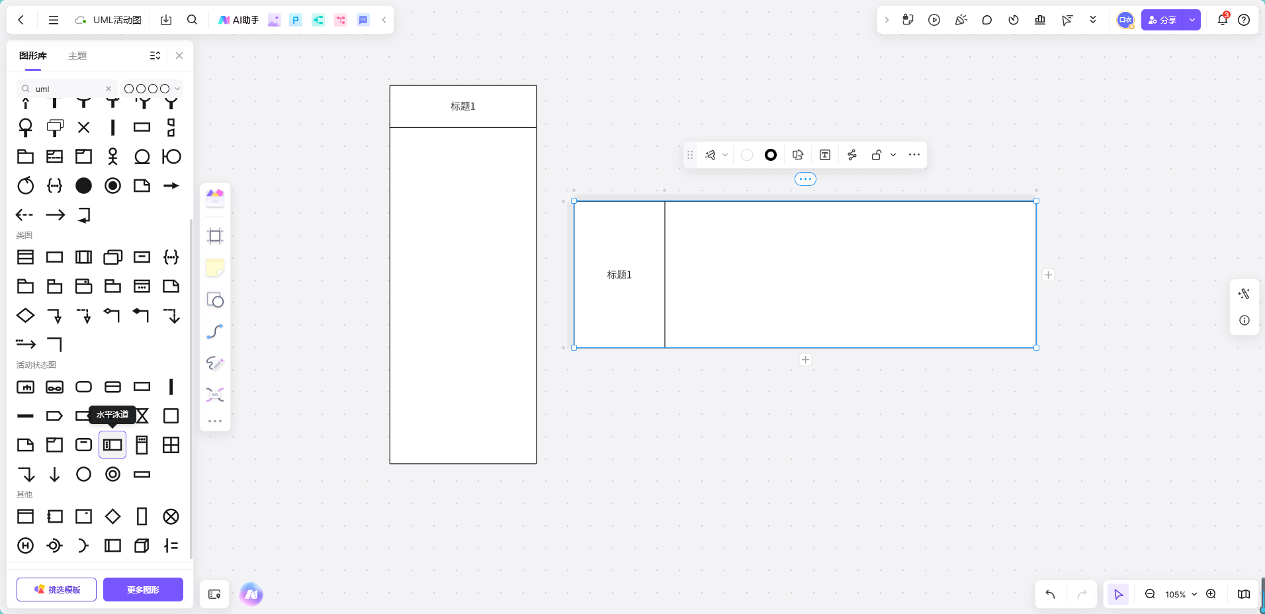Open notifications bell

pyautogui.click(x=1223, y=19)
